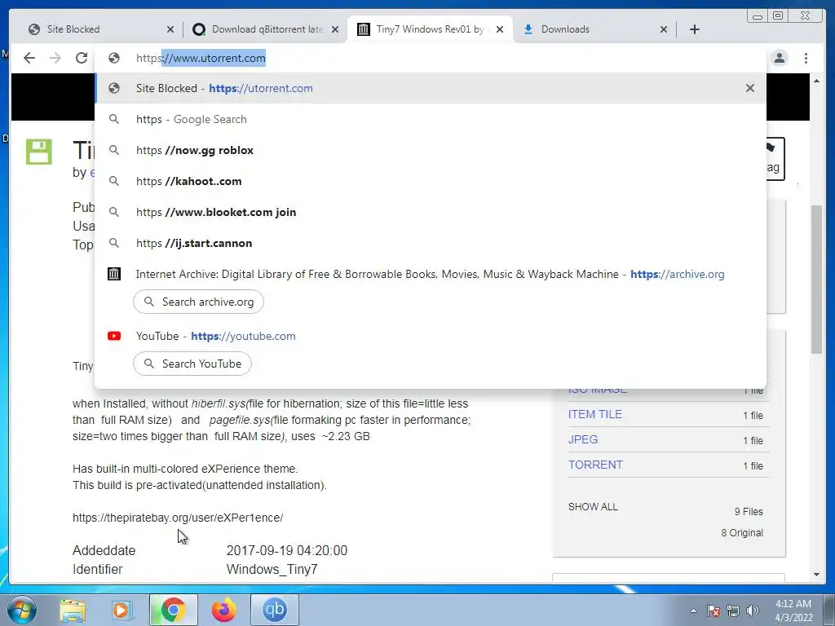Open the Chrome profile avatar icon
This screenshot has width=835, height=626.
780,58
